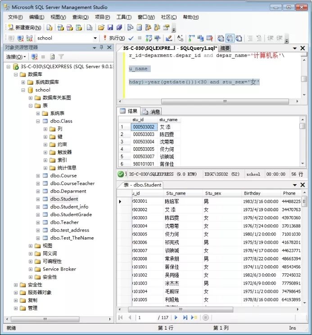Open the Help (帮助) menu
312x335 pixels.
tap(191, 17)
